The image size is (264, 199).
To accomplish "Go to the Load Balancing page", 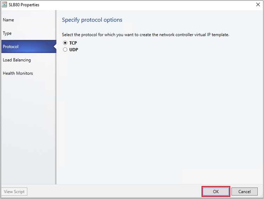I will 17,60.
